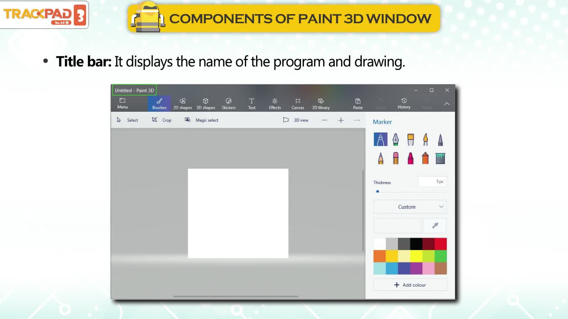Open the 3D library

click(321, 103)
